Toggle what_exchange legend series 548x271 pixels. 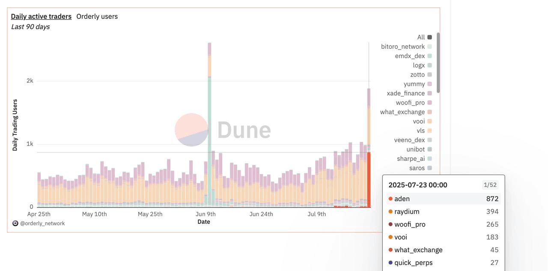pyautogui.click(x=406, y=112)
